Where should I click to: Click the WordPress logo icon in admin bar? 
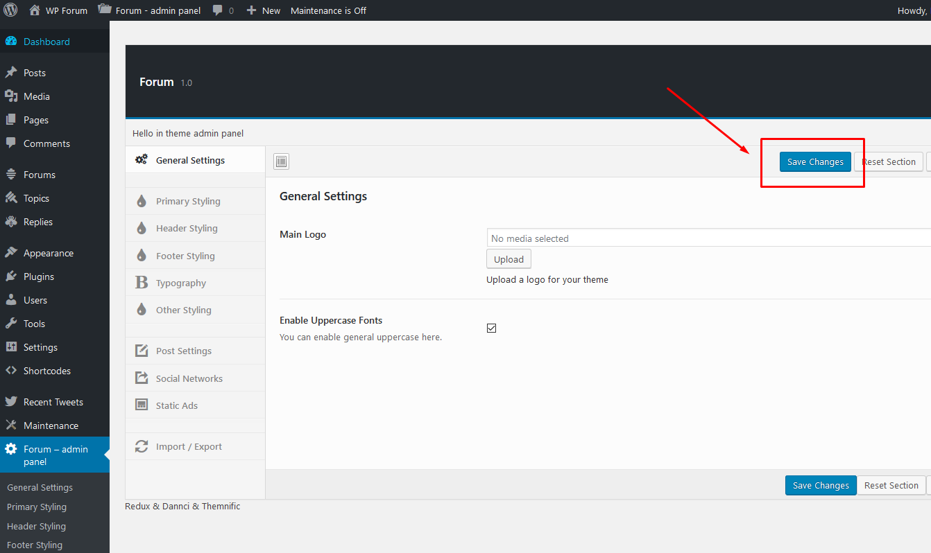coord(10,10)
